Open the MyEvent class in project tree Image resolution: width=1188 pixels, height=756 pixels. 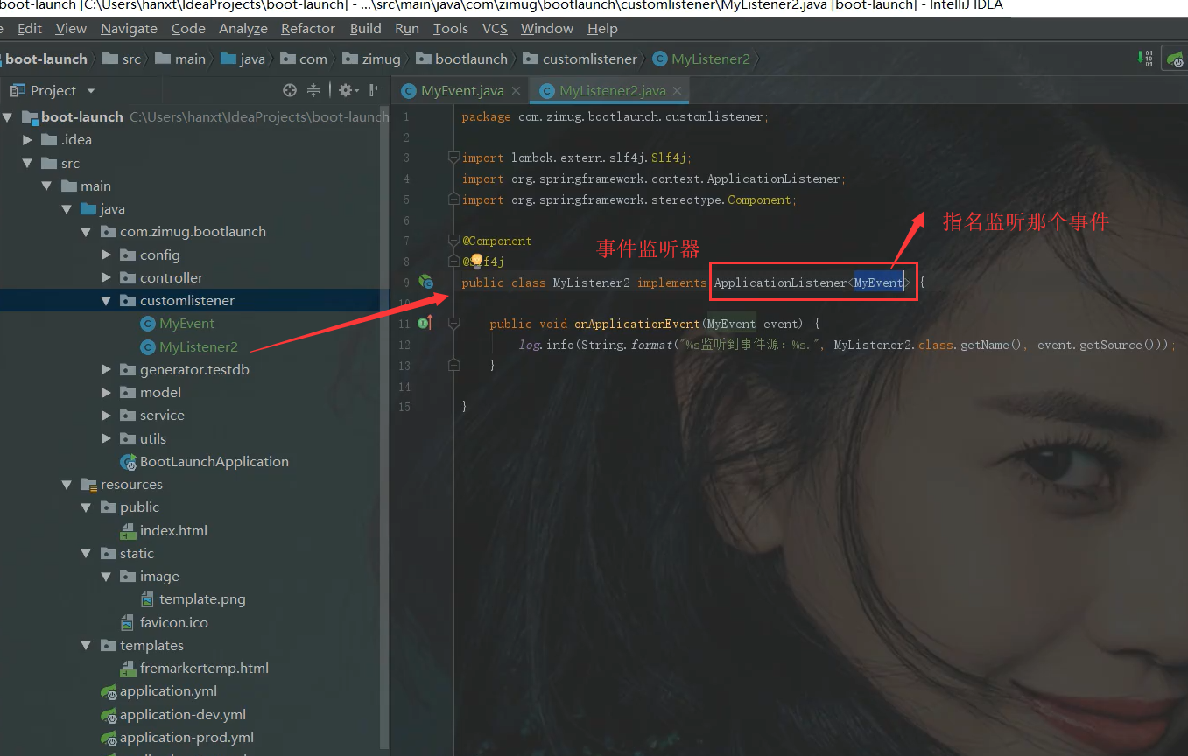tap(178, 323)
